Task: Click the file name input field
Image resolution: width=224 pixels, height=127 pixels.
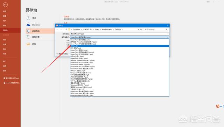Action: tap(119, 34)
